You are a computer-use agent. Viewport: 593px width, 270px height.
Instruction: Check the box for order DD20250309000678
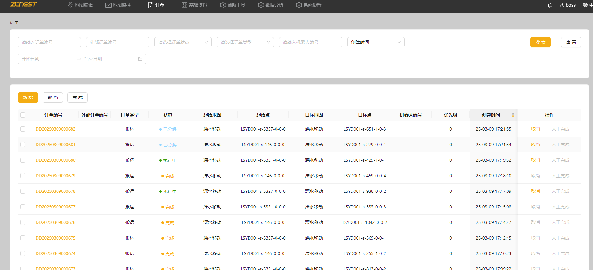point(23,191)
